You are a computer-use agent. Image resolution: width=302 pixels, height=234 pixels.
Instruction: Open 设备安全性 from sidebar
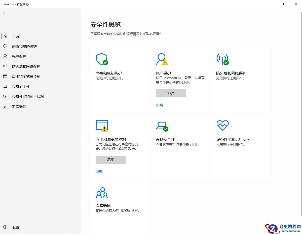(x=5, y=86)
